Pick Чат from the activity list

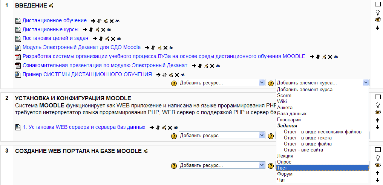[322, 180]
